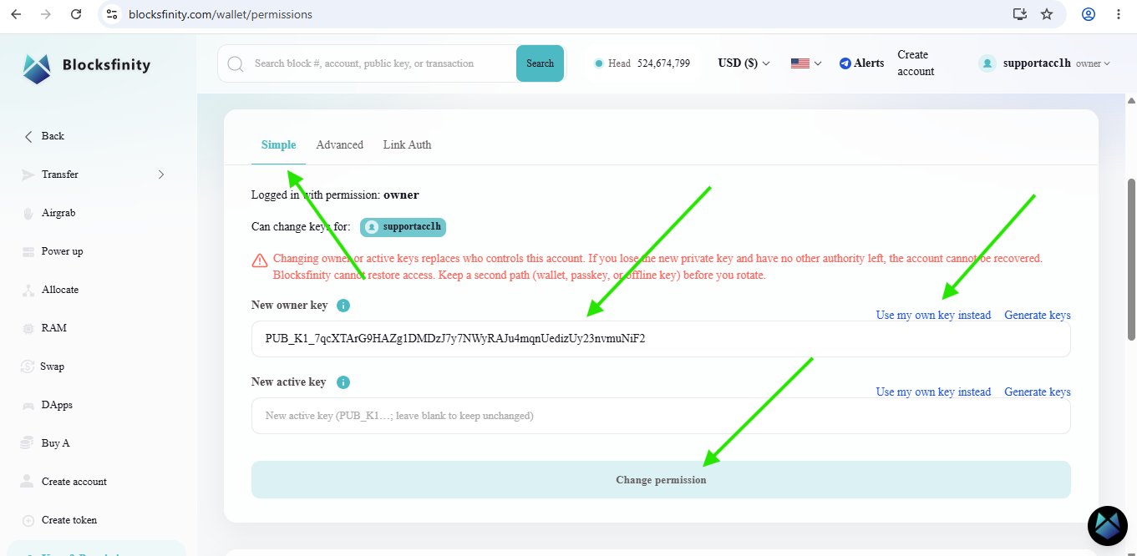Screen dimensions: 1137x556
Task: Open the Power up menu item
Action: click(63, 251)
